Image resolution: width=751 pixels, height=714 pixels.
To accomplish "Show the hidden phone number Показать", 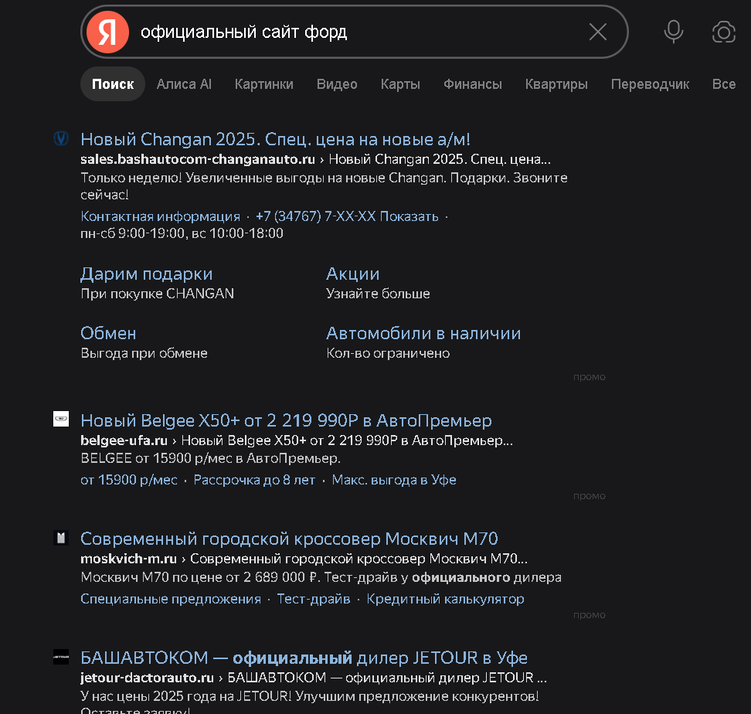I will point(409,216).
